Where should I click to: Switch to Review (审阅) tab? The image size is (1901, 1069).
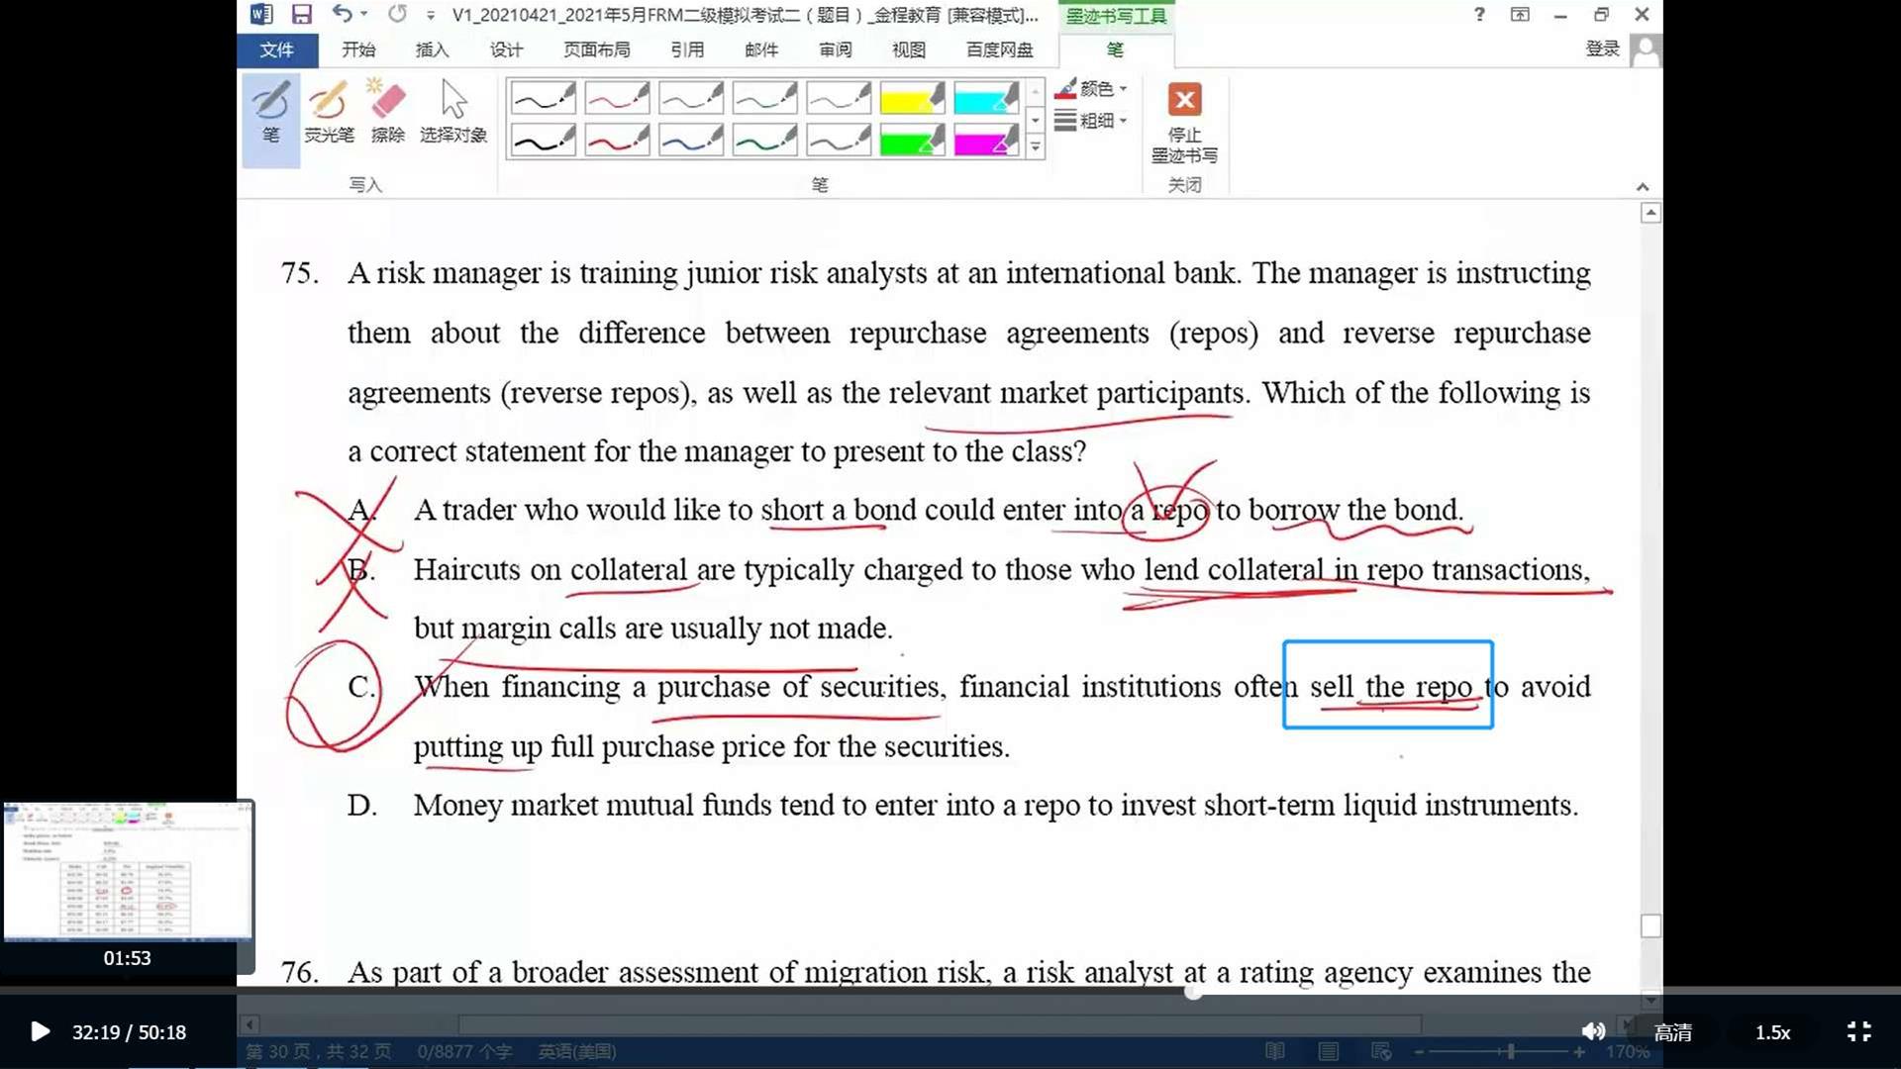(x=836, y=49)
